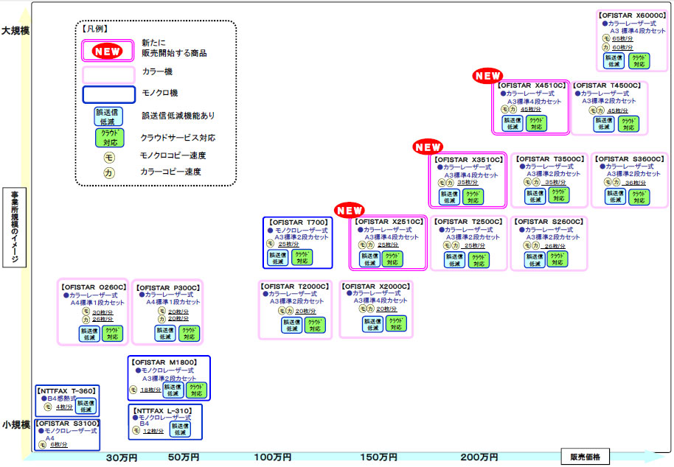Click the 【NTTFAX T-360】 title

pos(66,391)
